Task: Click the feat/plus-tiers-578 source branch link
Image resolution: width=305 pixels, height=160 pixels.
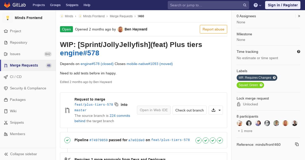Action: click(94, 104)
